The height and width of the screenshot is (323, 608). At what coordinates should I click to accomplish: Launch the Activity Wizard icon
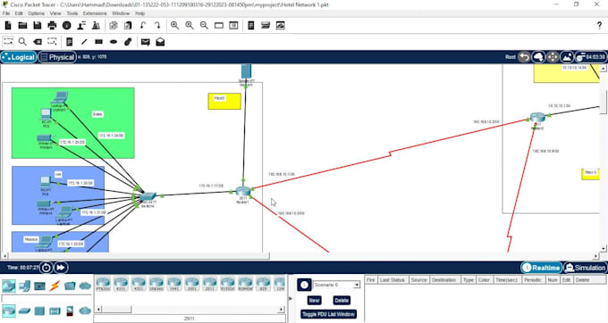pos(81,26)
